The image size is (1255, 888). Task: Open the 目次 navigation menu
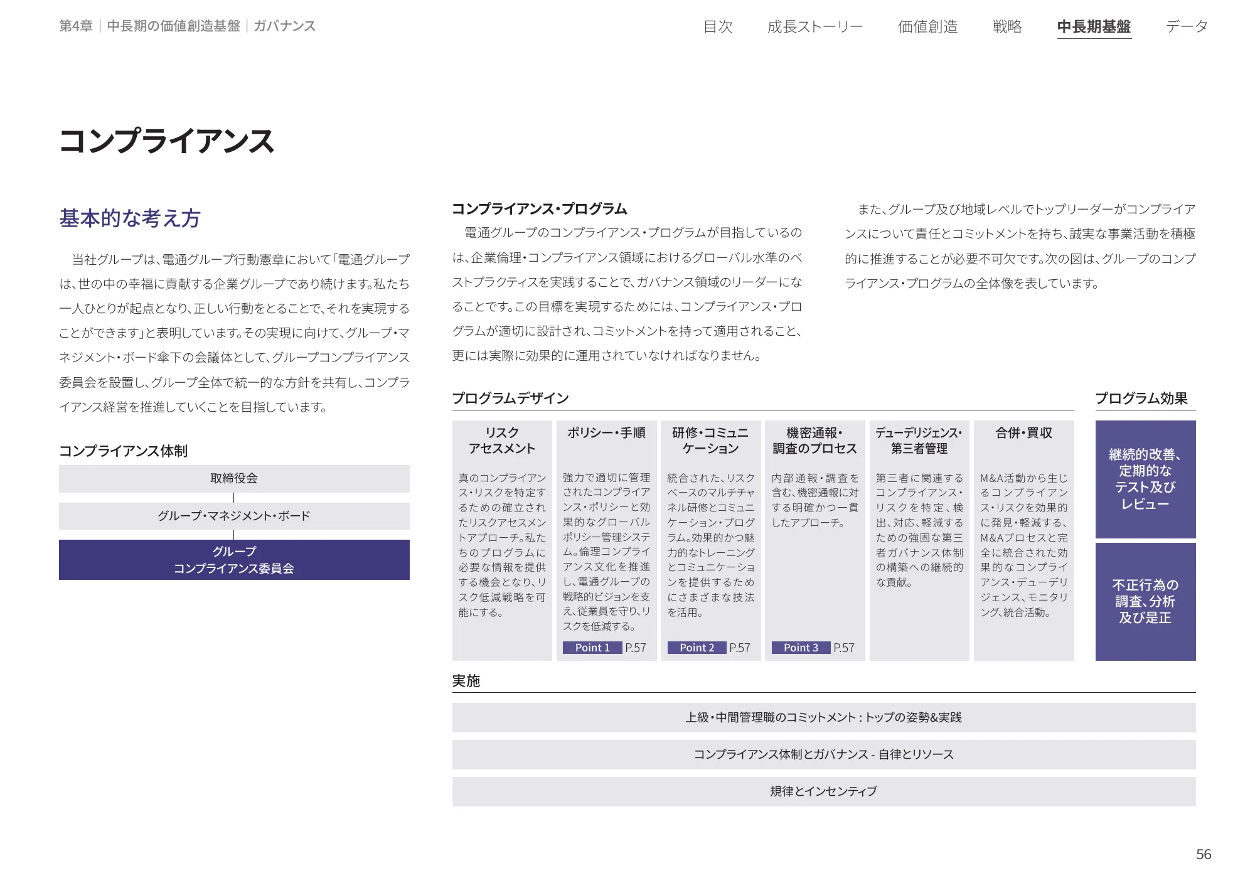pyautogui.click(x=717, y=26)
